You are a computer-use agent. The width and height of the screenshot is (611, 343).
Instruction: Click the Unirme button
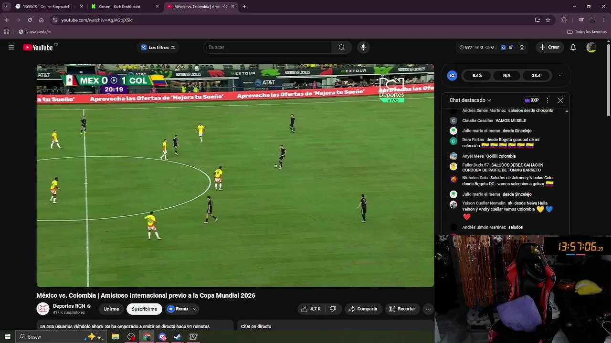[111, 309]
